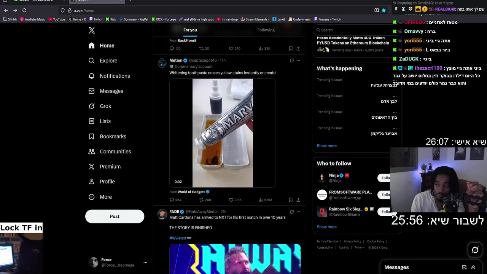This screenshot has width=487, height=274.
Task: Open Notifications in the sidebar
Action: (109, 76)
